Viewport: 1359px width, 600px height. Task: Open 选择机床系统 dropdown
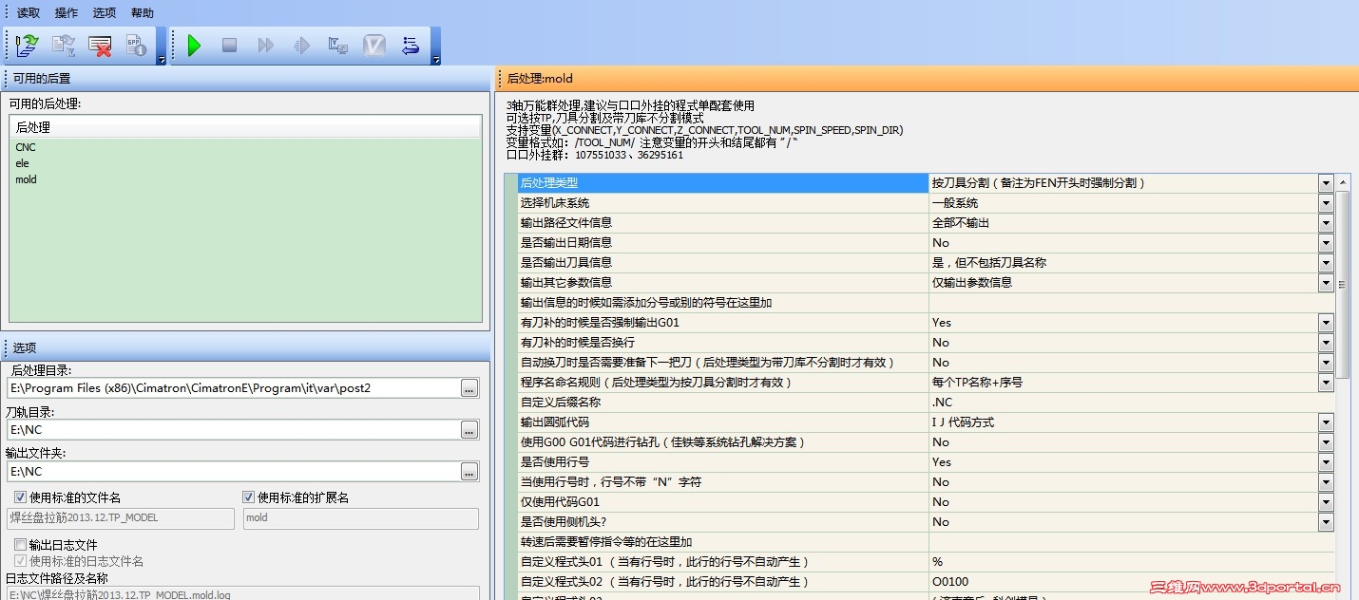[x=1326, y=203]
